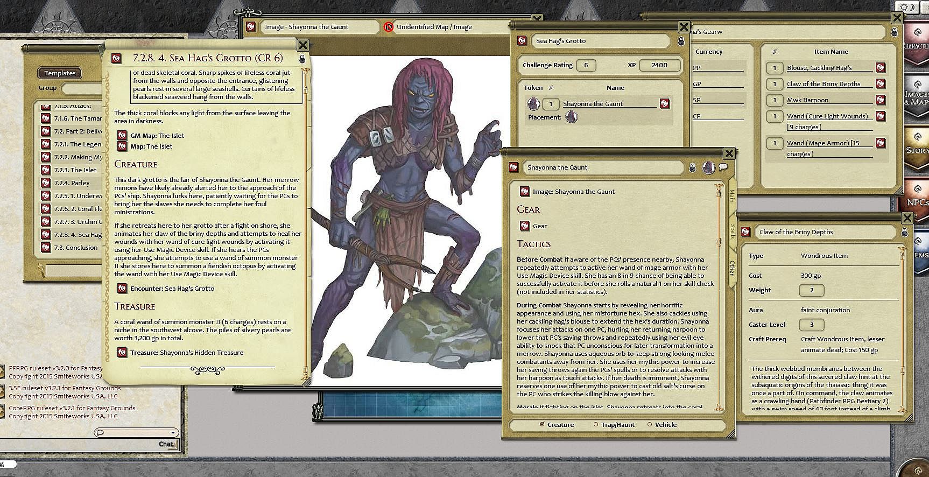This screenshot has width=929, height=477.
Task: Switch to the Other tab on NPC sheet
Action: pos(732,268)
